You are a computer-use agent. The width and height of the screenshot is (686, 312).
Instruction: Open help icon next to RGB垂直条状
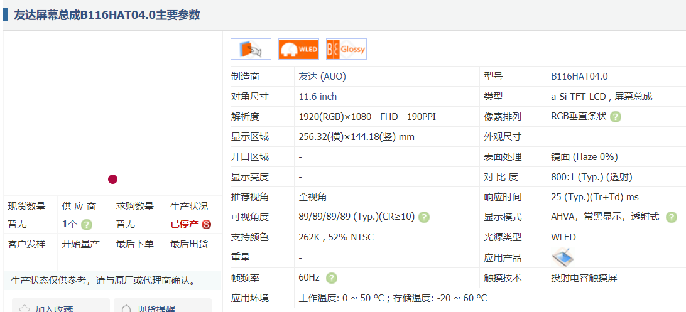(x=616, y=117)
